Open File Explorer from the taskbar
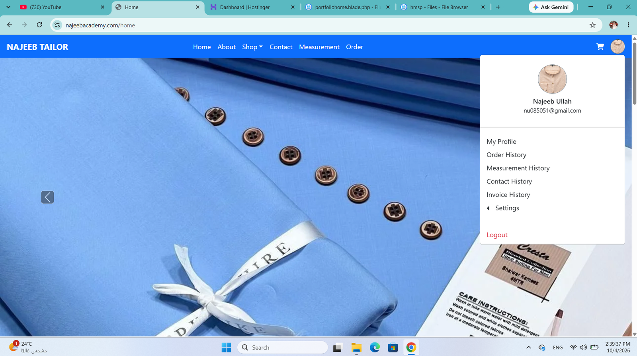This screenshot has width=637, height=356. 356,348
